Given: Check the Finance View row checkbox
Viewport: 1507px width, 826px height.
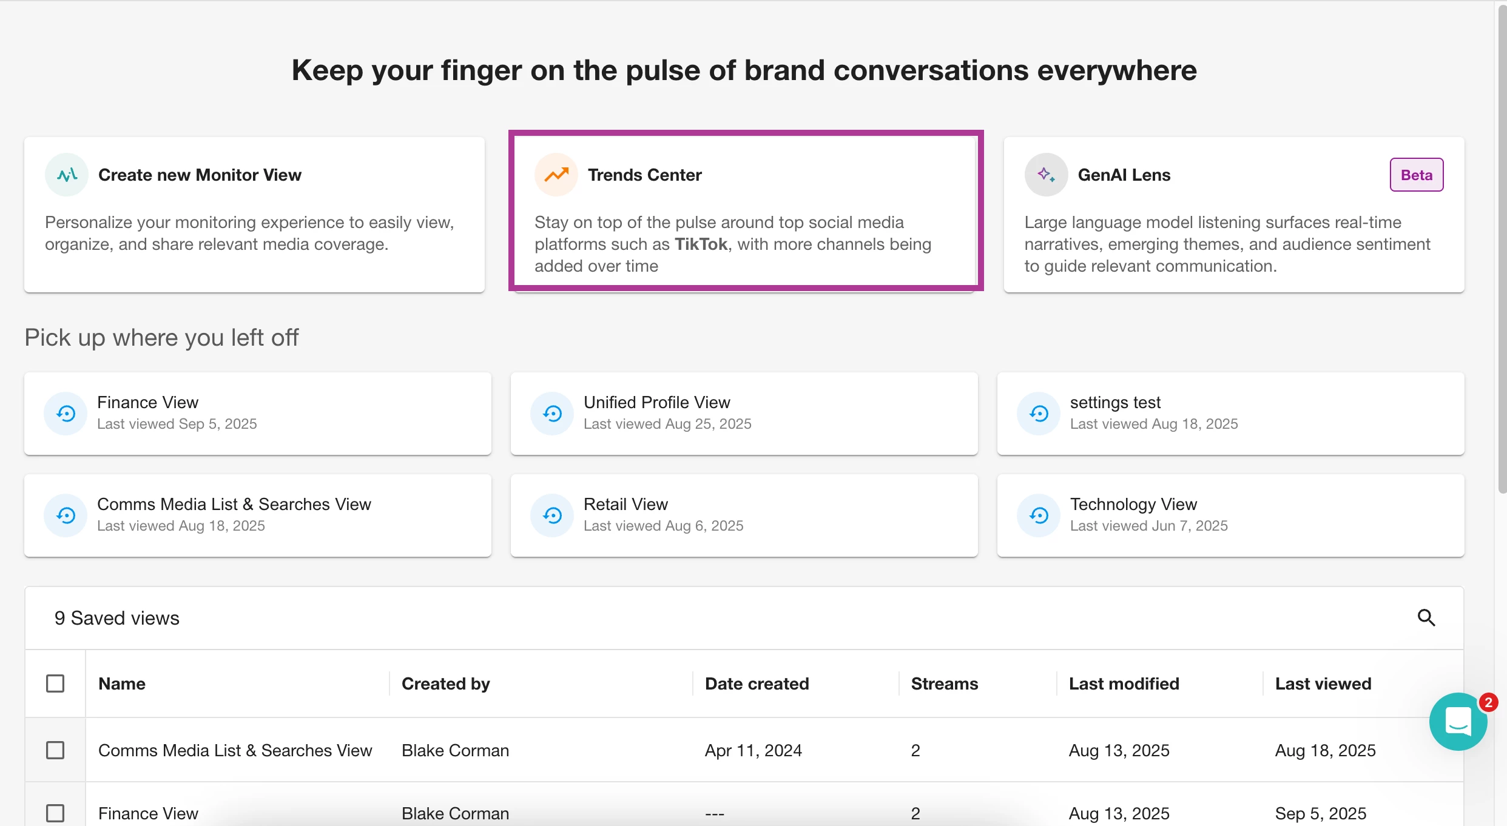Looking at the screenshot, I should tap(55, 813).
